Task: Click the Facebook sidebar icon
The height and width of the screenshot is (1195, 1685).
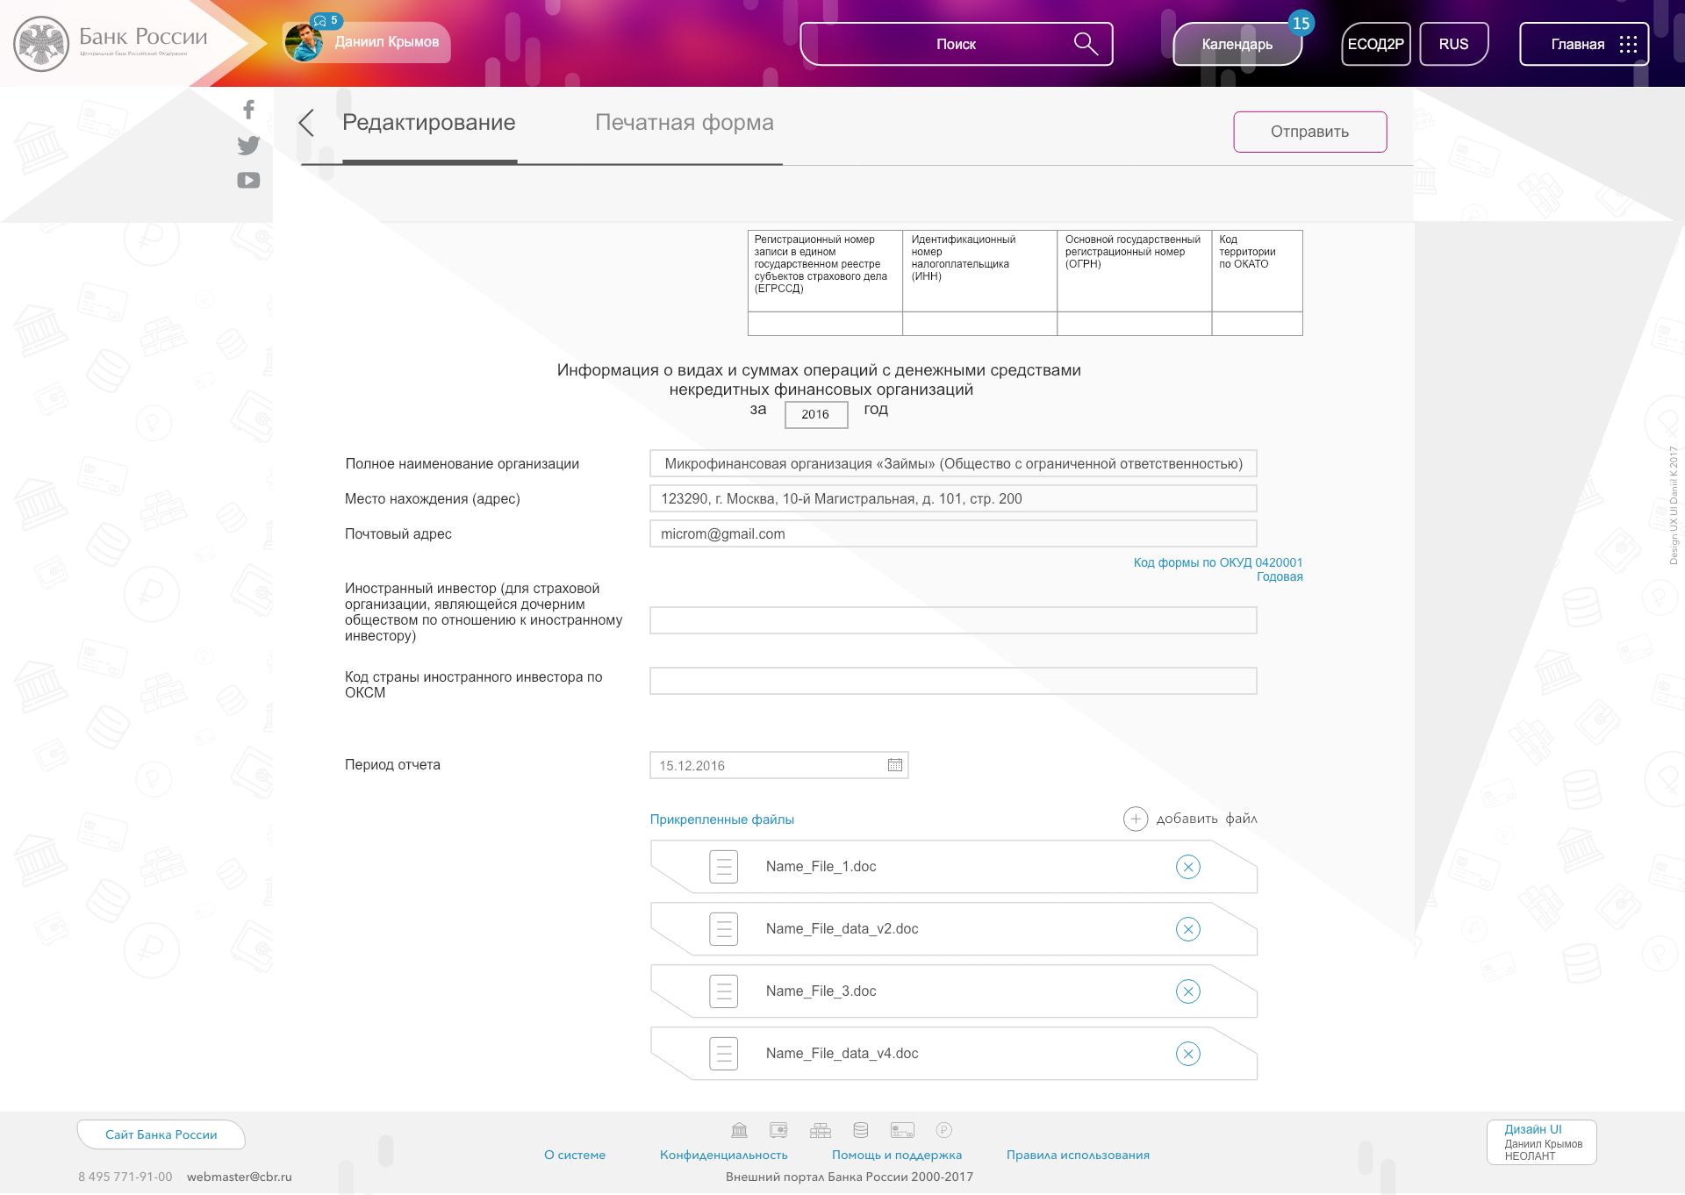Action: (x=249, y=110)
